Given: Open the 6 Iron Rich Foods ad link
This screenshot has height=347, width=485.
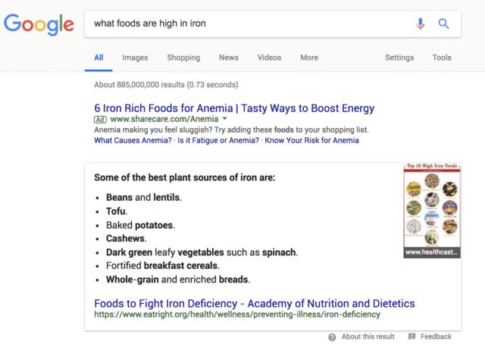Looking at the screenshot, I should (234, 108).
